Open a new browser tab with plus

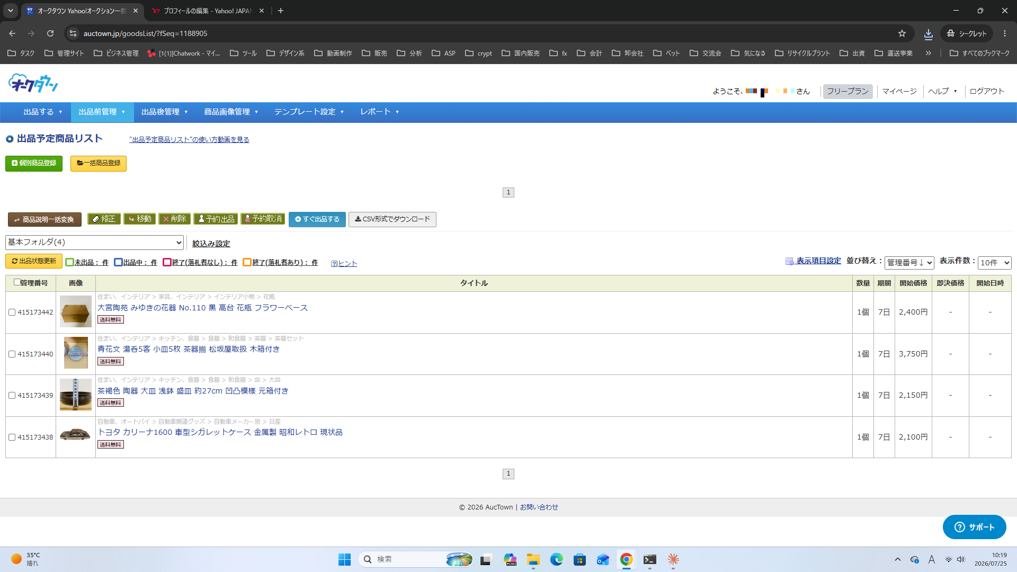[x=281, y=11]
